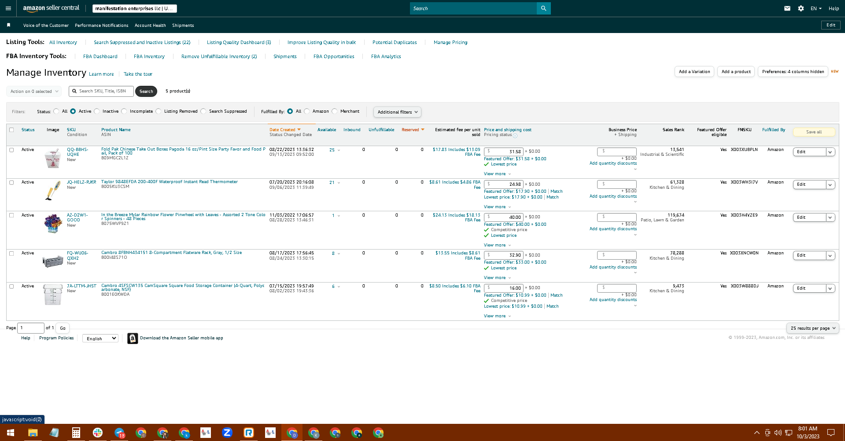Viewport: 845px width, 441px height.
Task: Click the Go button next to the page number
Action: click(63, 328)
